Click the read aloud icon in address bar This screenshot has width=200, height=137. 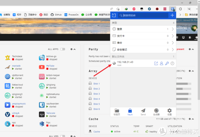click(112, 9)
